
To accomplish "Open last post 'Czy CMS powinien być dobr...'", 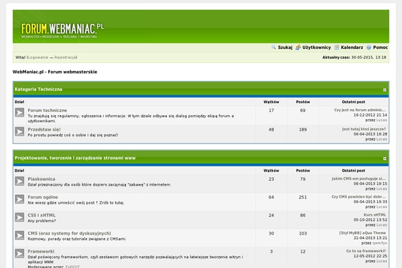I will click(359, 197).
